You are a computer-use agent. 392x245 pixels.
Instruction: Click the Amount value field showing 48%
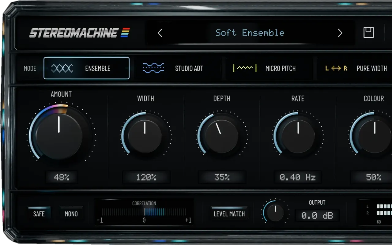(62, 177)
